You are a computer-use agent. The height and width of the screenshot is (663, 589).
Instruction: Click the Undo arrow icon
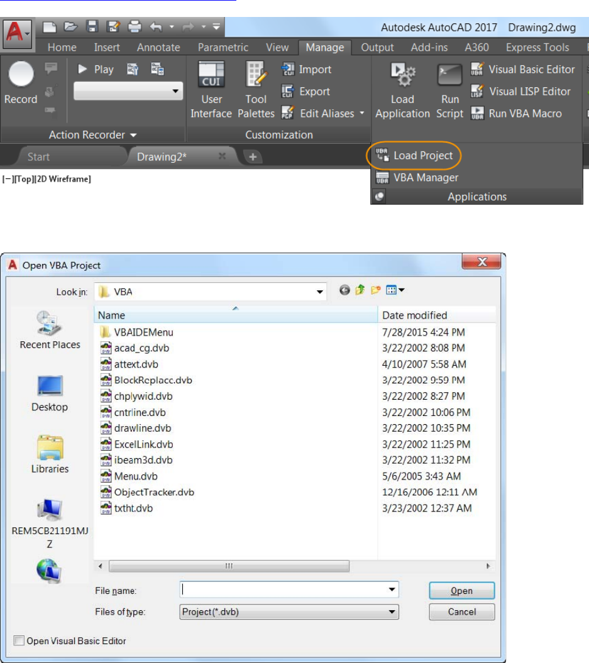point(156,27)
